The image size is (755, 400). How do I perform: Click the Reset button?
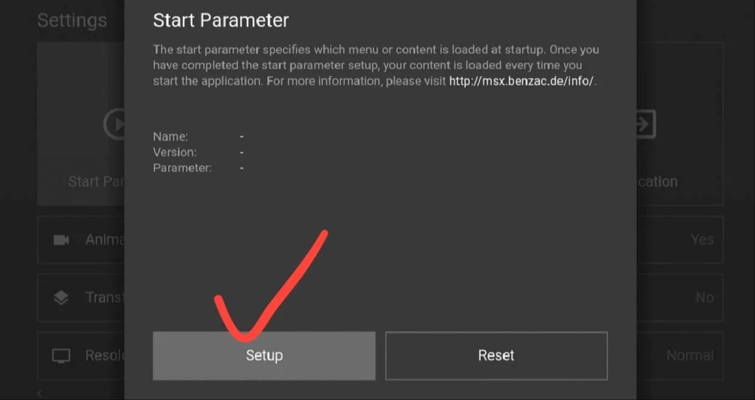496,356
